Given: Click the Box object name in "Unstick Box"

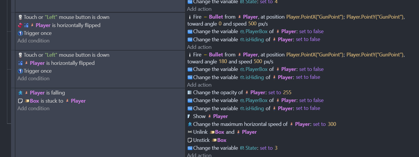Looking at the screenshot, I should click(x=221, y=140).
